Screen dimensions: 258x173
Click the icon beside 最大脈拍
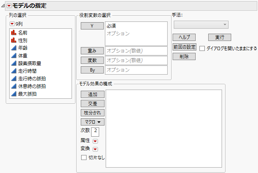(x=13, y=94)
